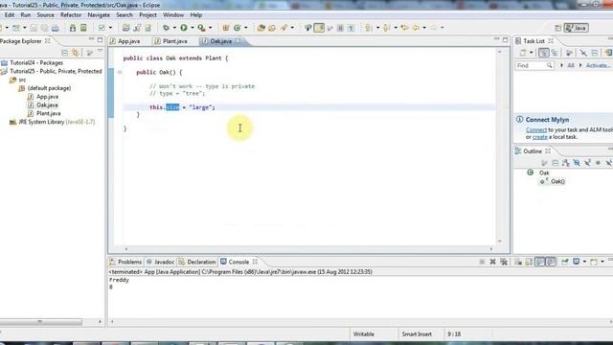
Task: Click Hide Completed Tasks icon in Task List
Action: pyautogui.click(x=583, y=53)
